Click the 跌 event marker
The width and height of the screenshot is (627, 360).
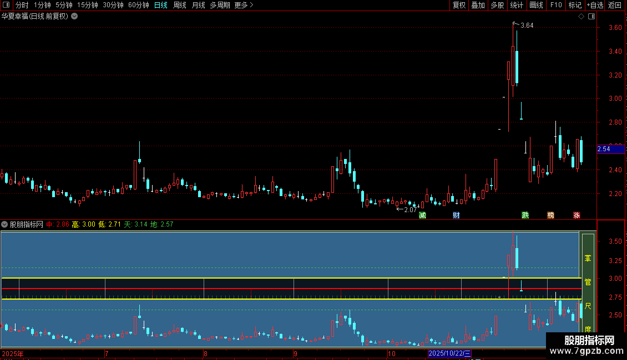[525, 215]
